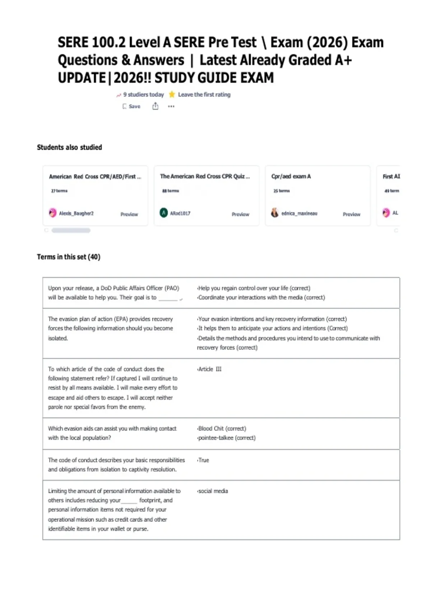Click the Terms in this set heading
The width and height of the screenshot is (431, 611).
[x=69, y=257]
